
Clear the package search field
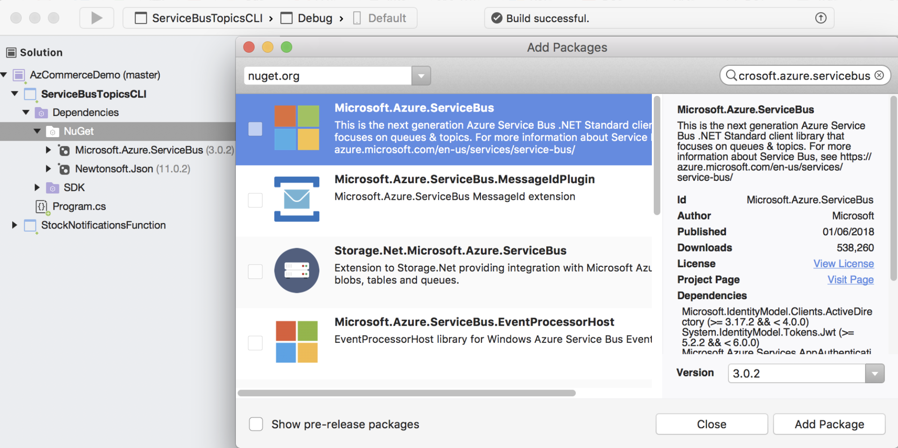tap(879, 75)
